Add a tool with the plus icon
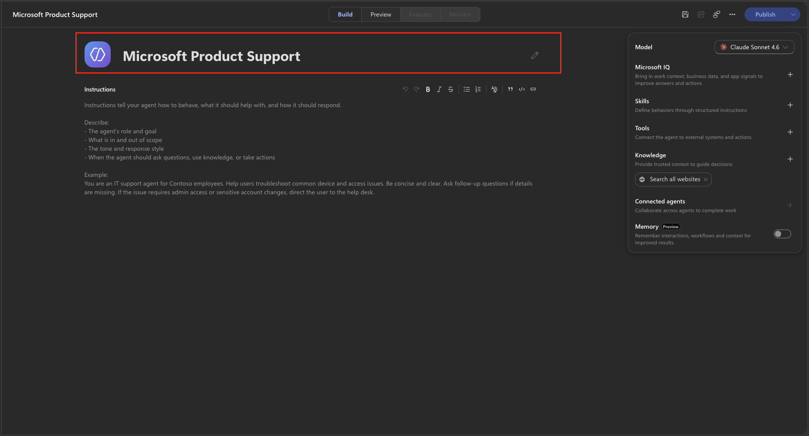 coord(790,132)
